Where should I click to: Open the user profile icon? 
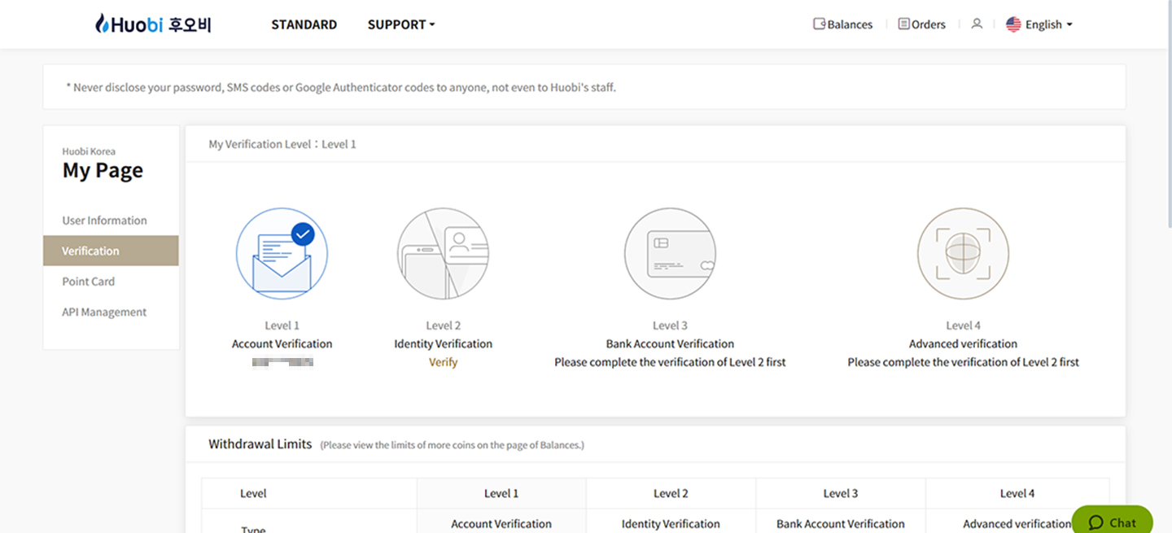977,24
